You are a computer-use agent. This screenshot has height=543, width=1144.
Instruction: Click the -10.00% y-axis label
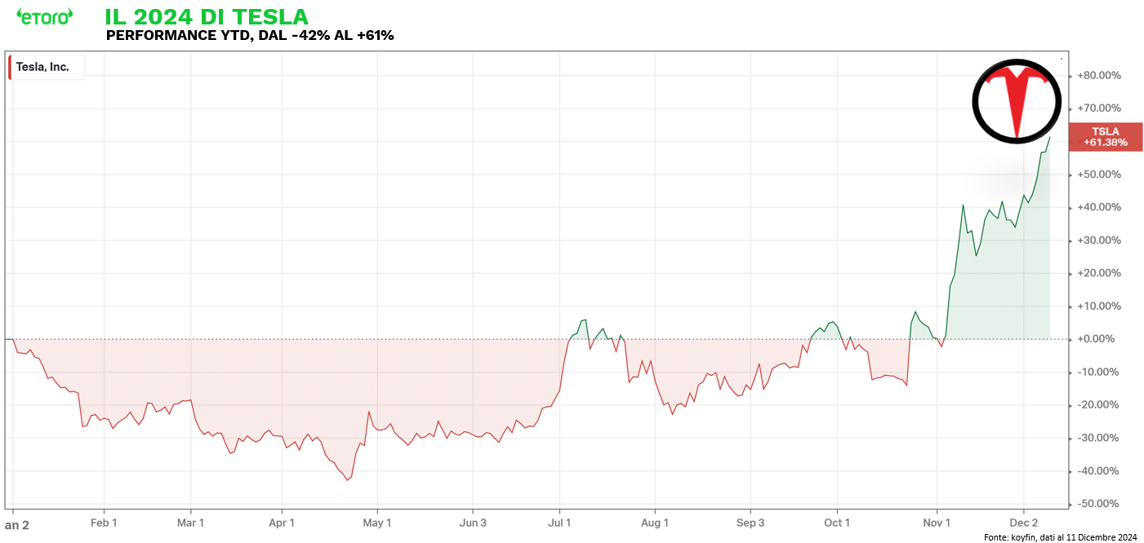(1099, 372)
